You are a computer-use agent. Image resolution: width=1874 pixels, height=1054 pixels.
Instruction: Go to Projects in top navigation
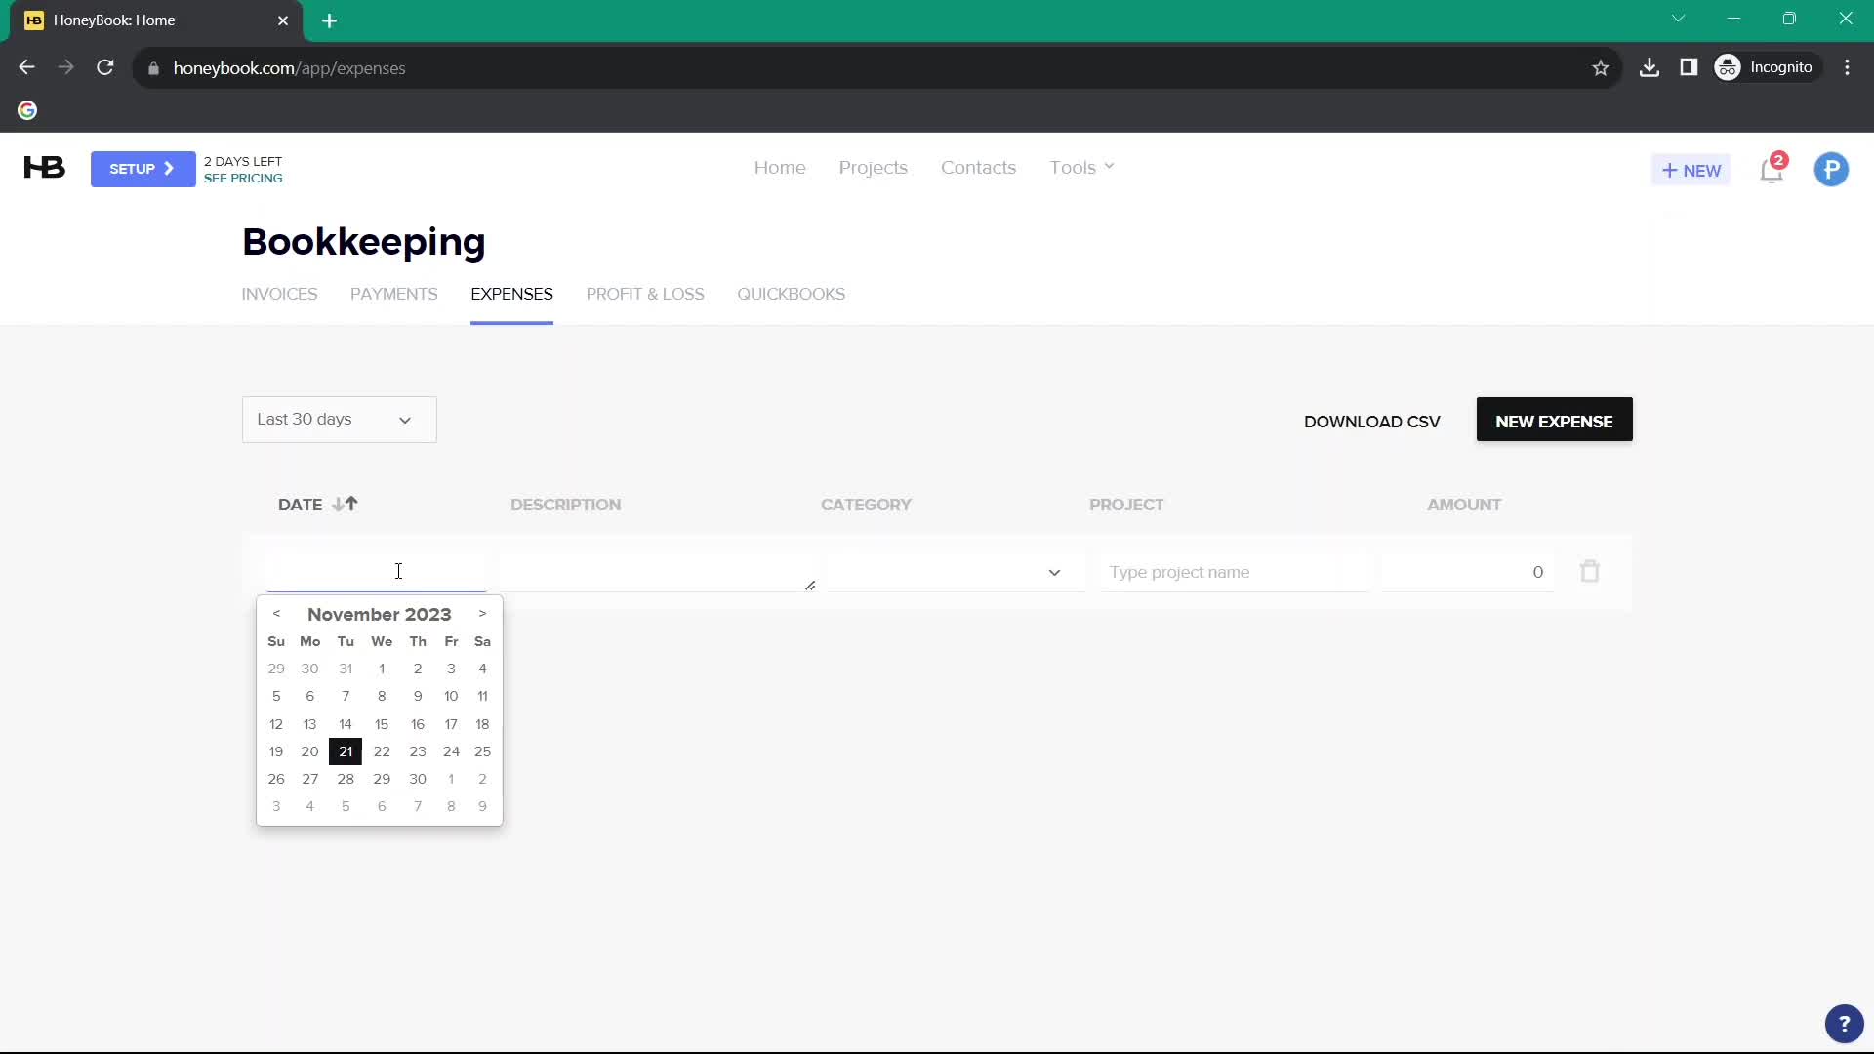(873, 168)
